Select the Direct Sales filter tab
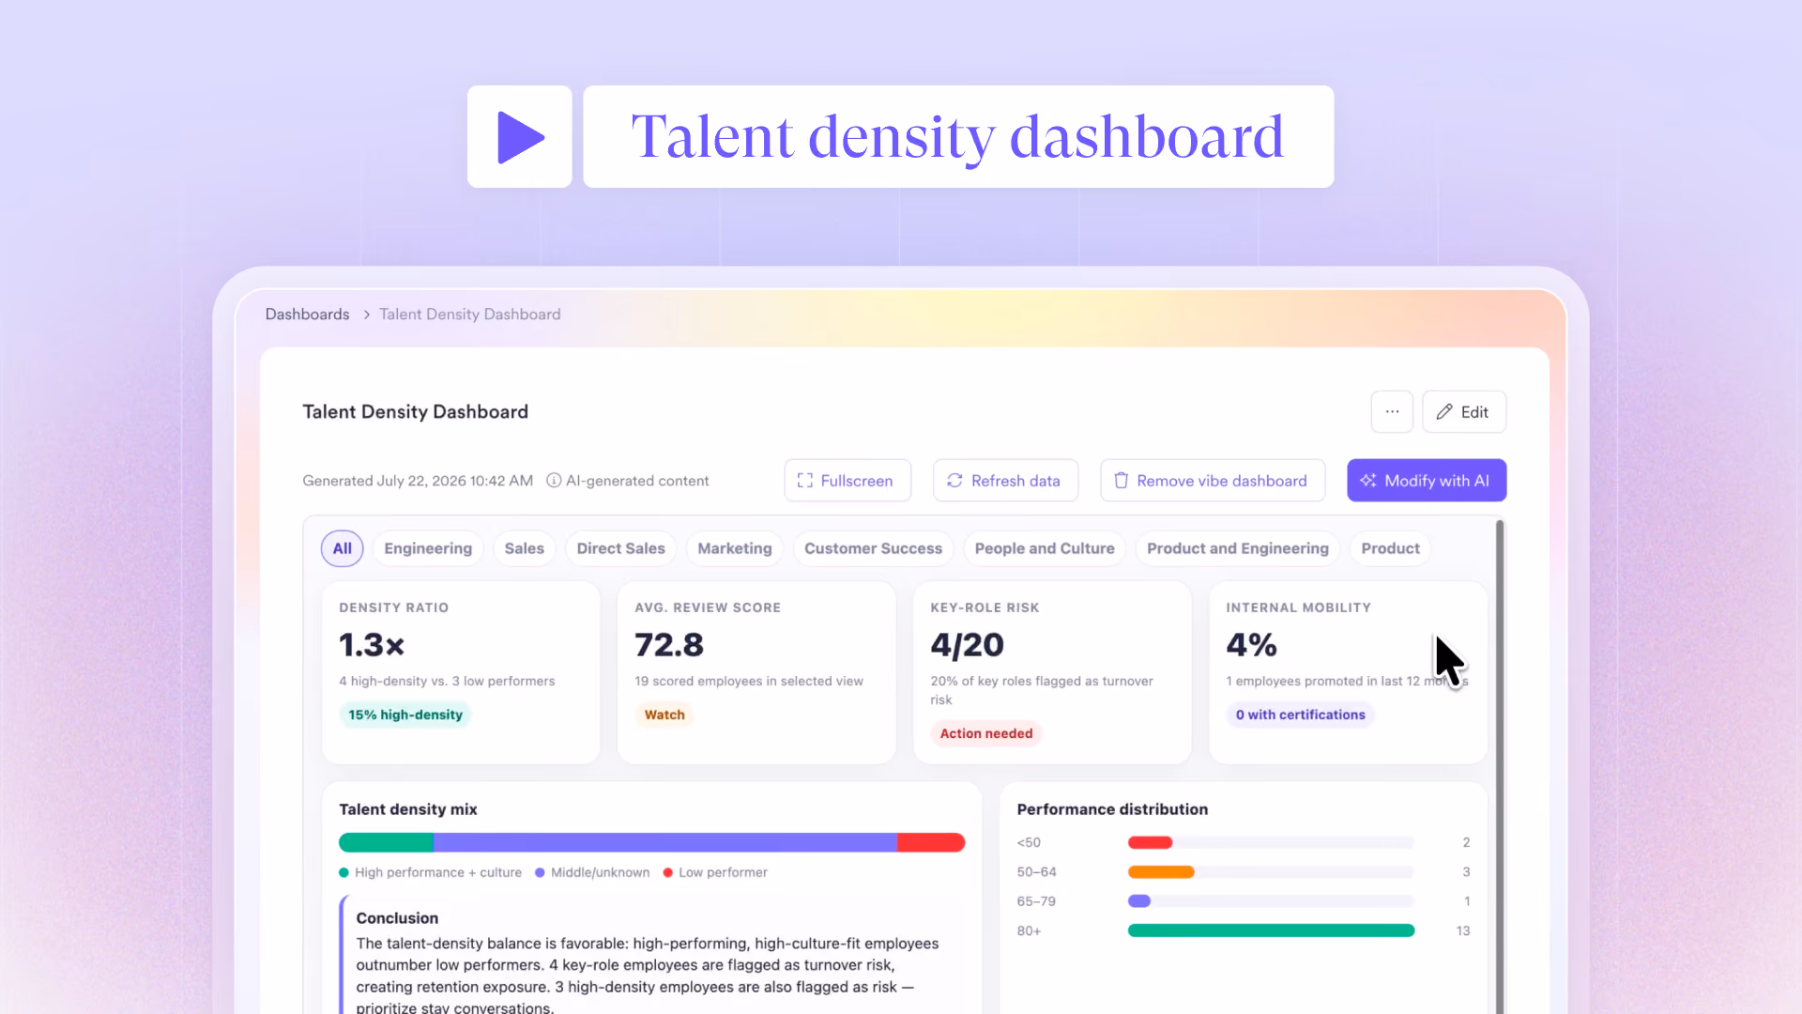 click(621, 548)
